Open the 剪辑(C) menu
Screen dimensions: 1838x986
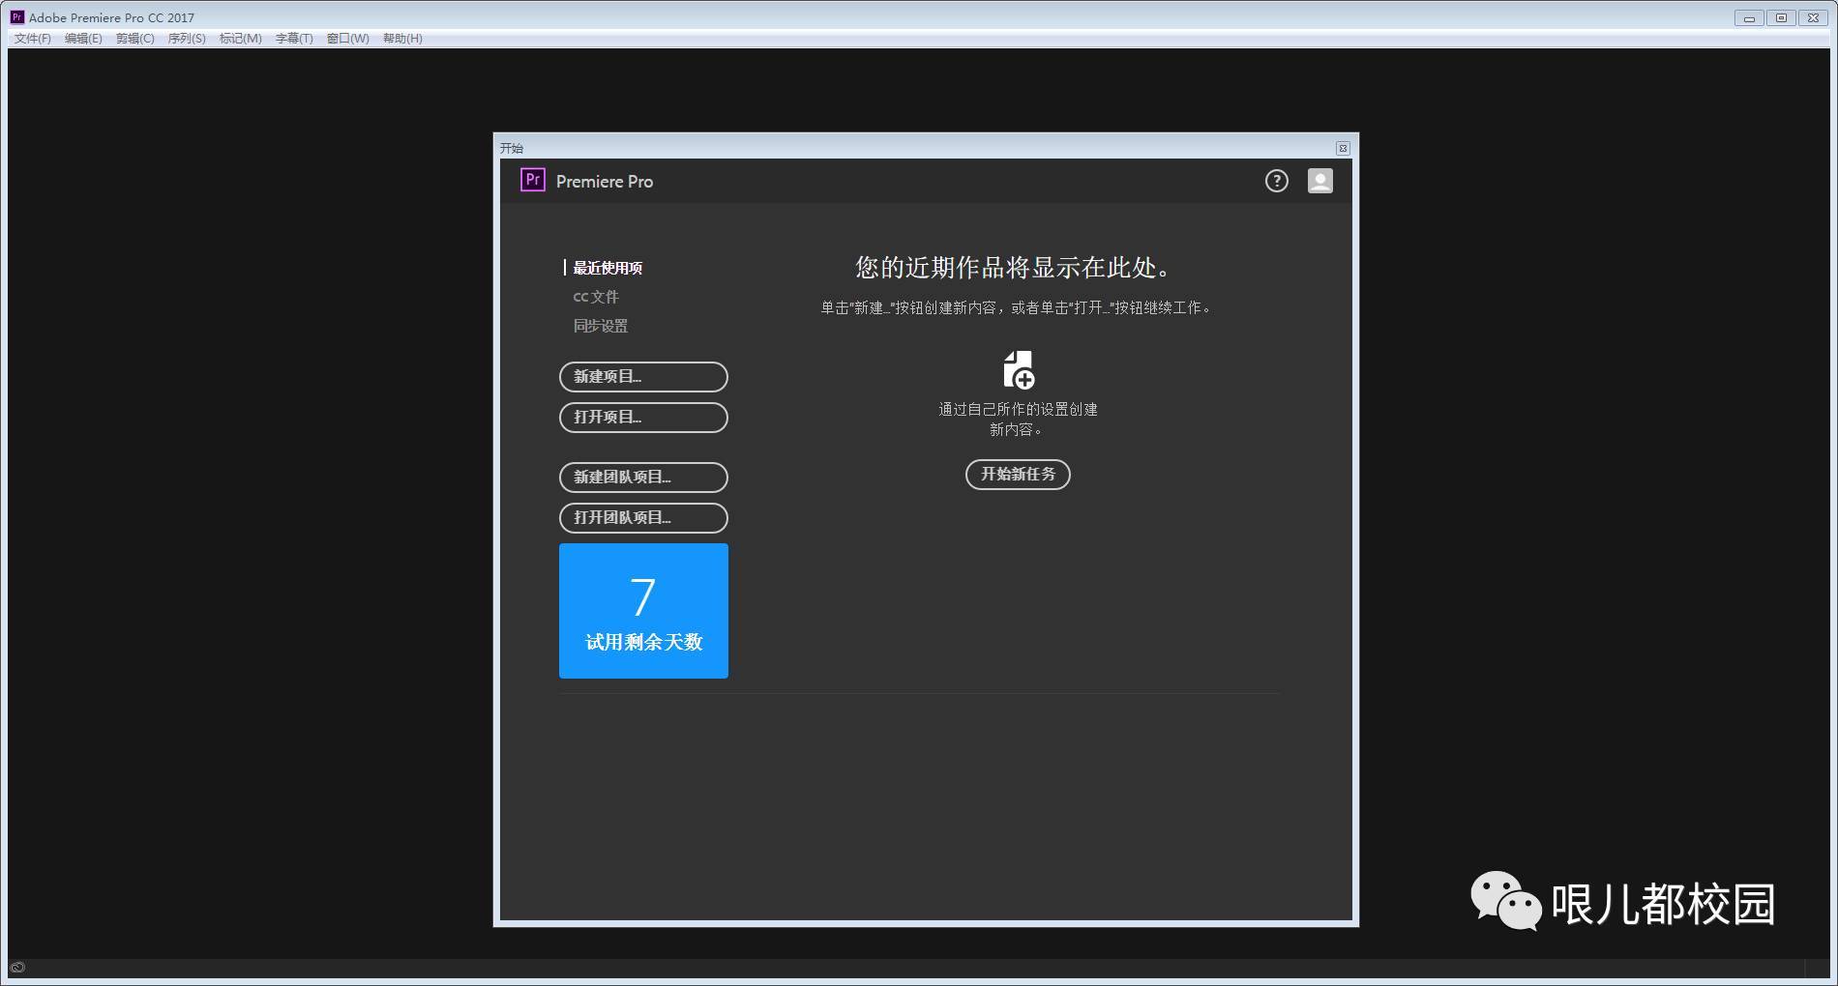135,39
